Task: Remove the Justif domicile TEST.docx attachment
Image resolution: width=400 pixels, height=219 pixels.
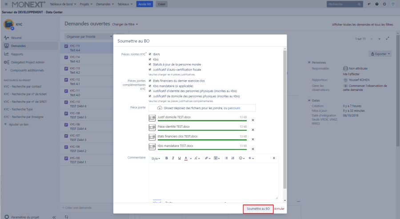Action: (253, 120)
